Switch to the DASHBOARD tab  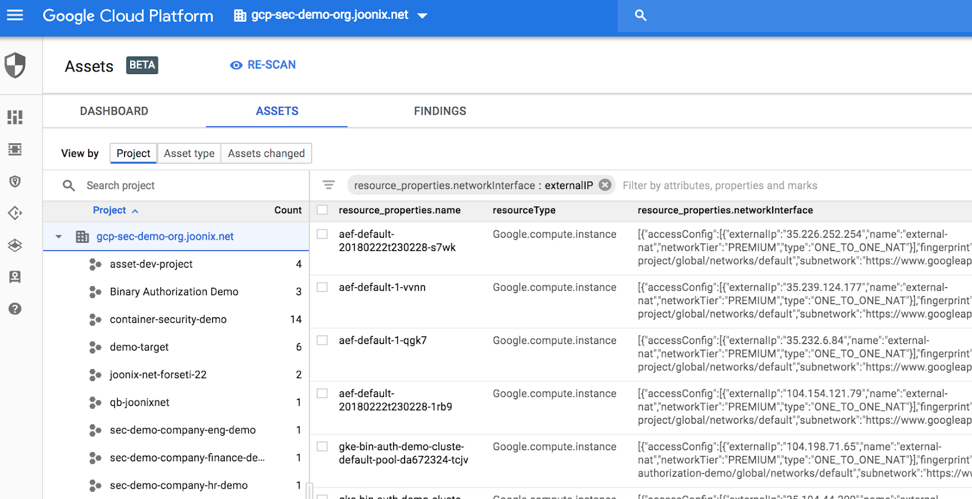click(114, 111)
